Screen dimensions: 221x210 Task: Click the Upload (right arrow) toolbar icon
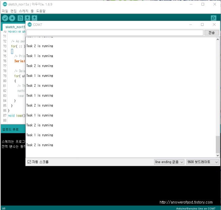click(x=12, y=18)
